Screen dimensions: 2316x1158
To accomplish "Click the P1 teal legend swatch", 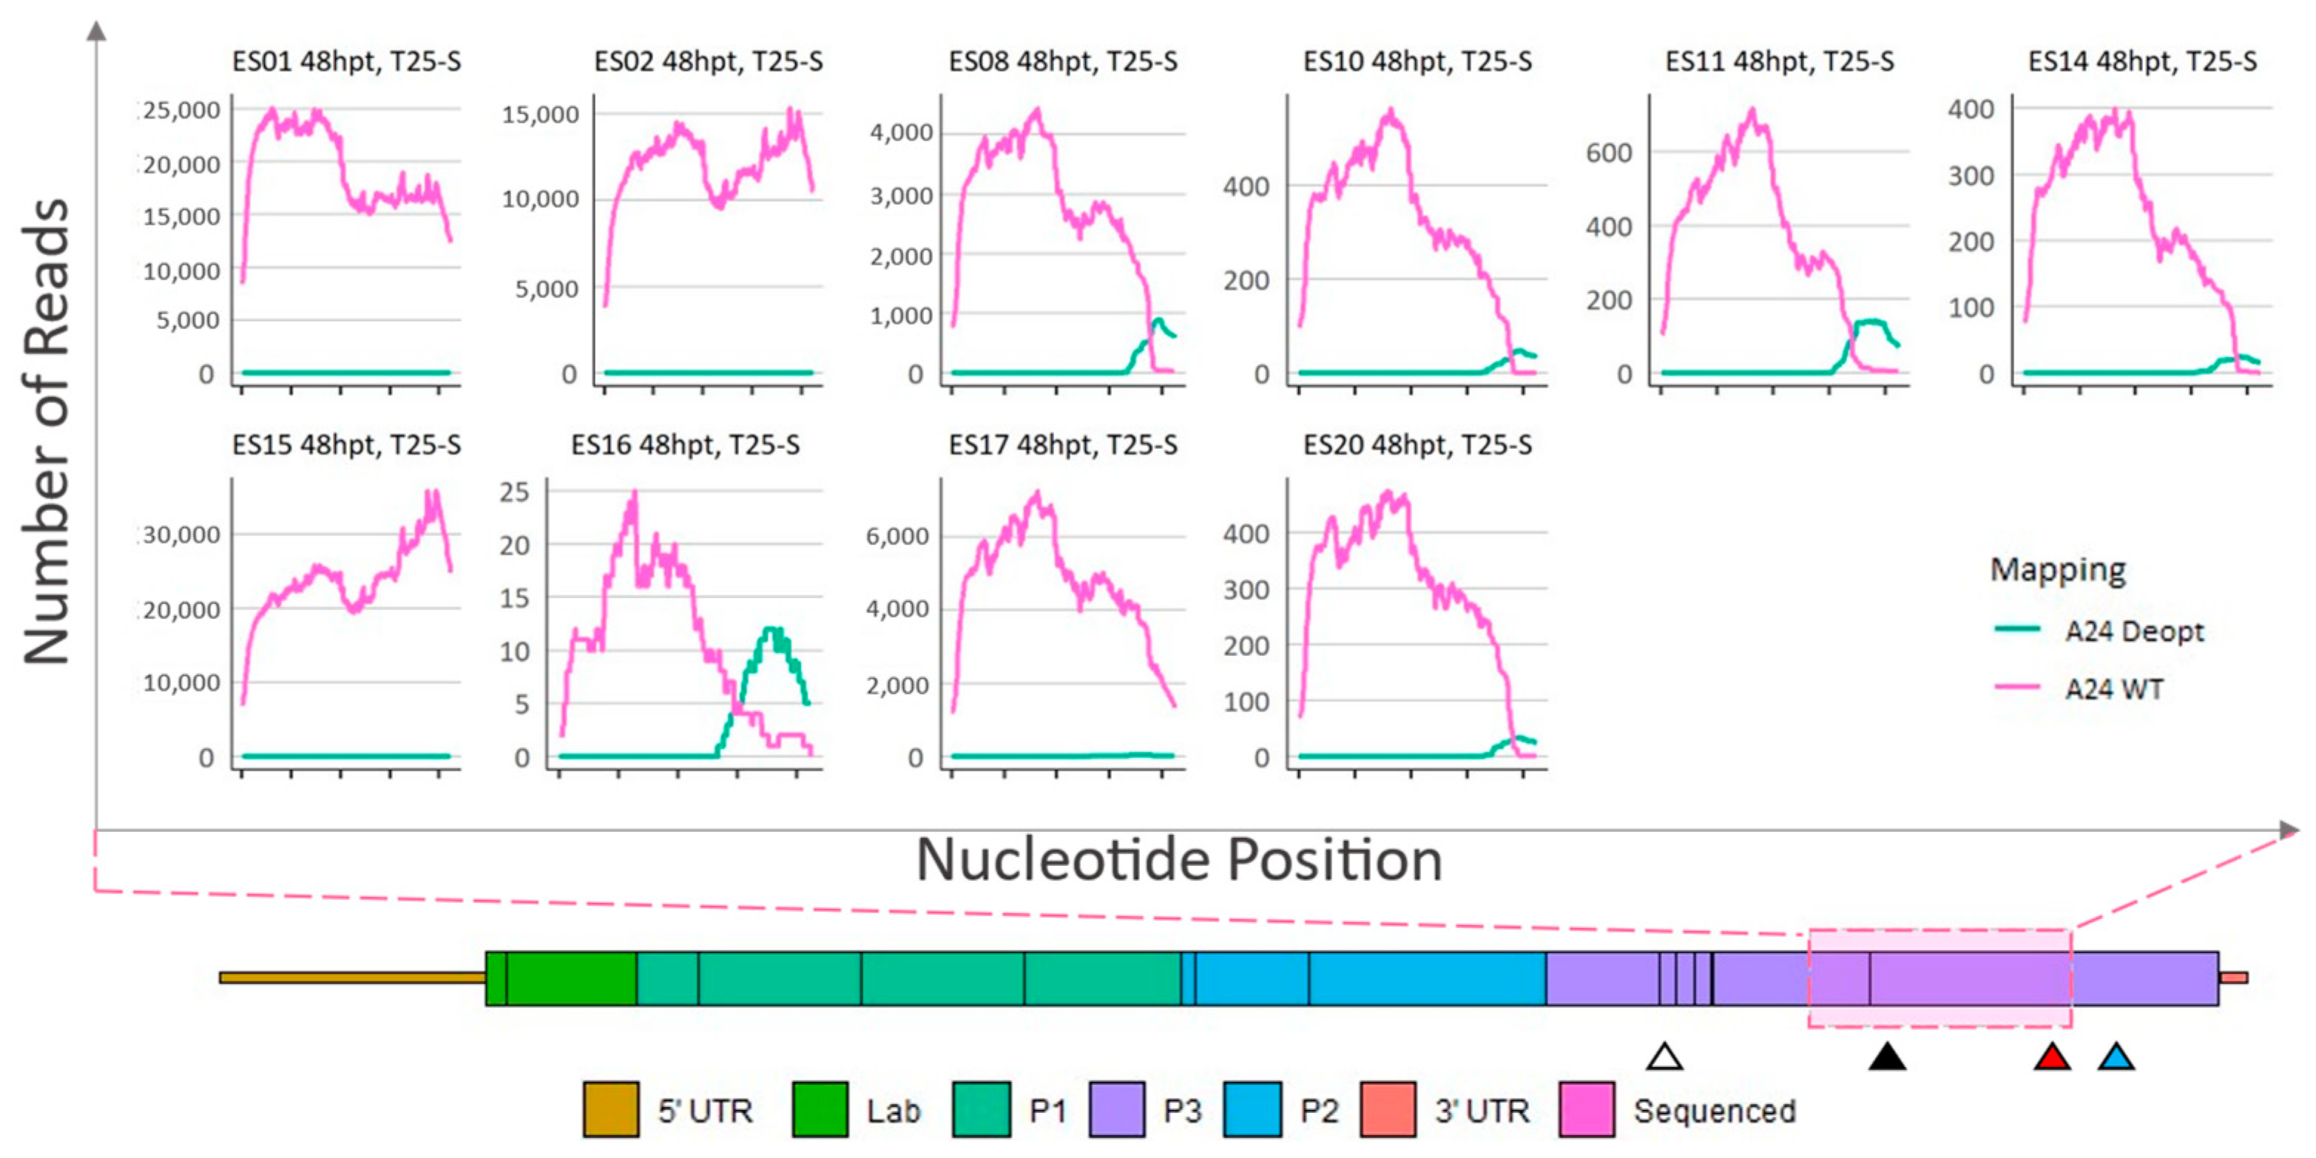I will (x=981, y=1111).
